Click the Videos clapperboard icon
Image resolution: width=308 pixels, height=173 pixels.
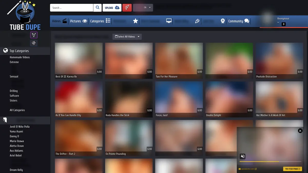tap(65, 21)
